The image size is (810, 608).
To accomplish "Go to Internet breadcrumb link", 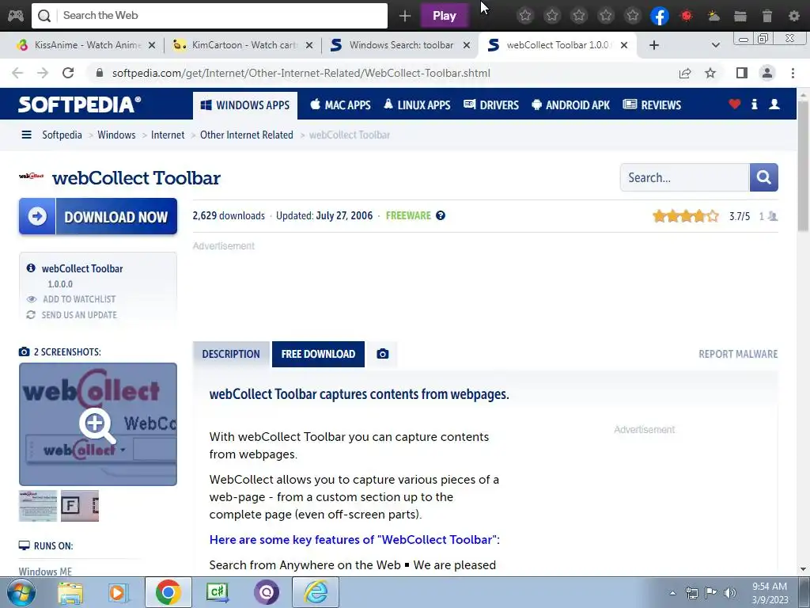I will [168, 135].
